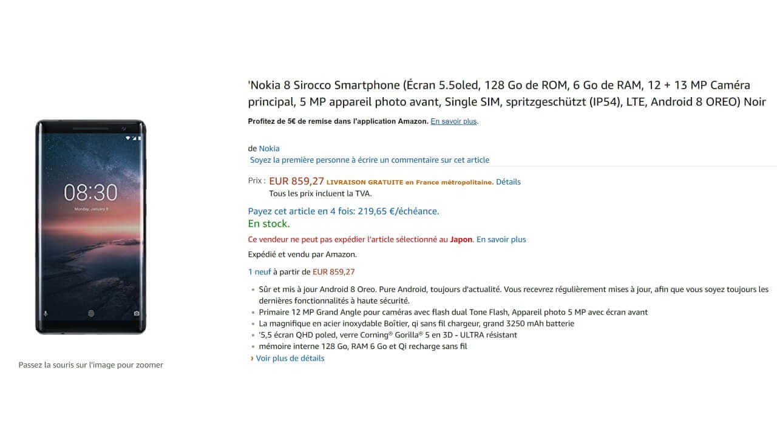Click the Wi-Fi status icon on the phone image

[128, 138]
